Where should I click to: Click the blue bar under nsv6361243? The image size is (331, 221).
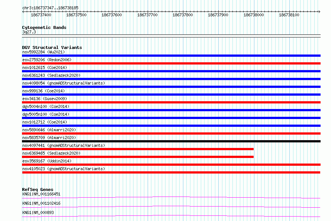click(x=171, y=79)
